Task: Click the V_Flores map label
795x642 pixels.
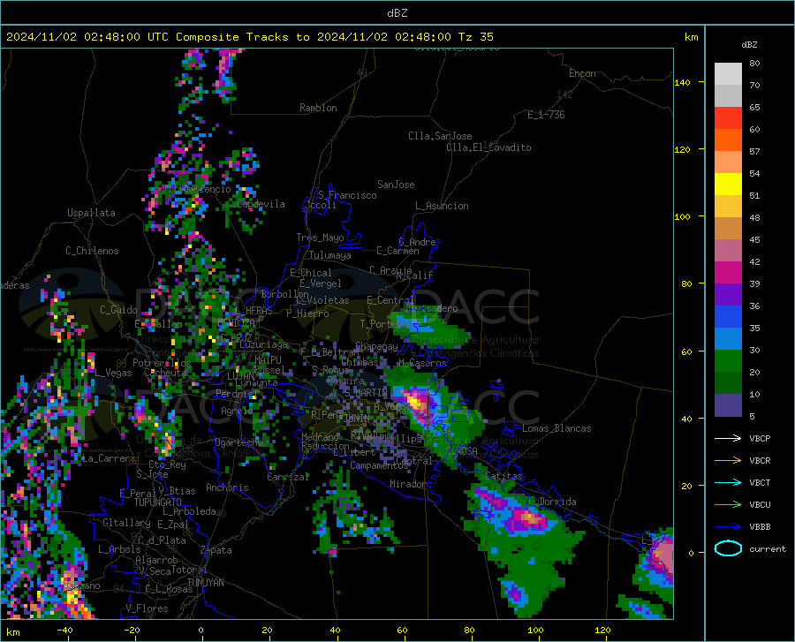Action: click(x=147, y=608)
